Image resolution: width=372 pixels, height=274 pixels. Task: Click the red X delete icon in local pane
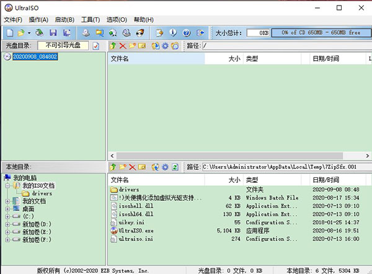(x=133, y=167)
